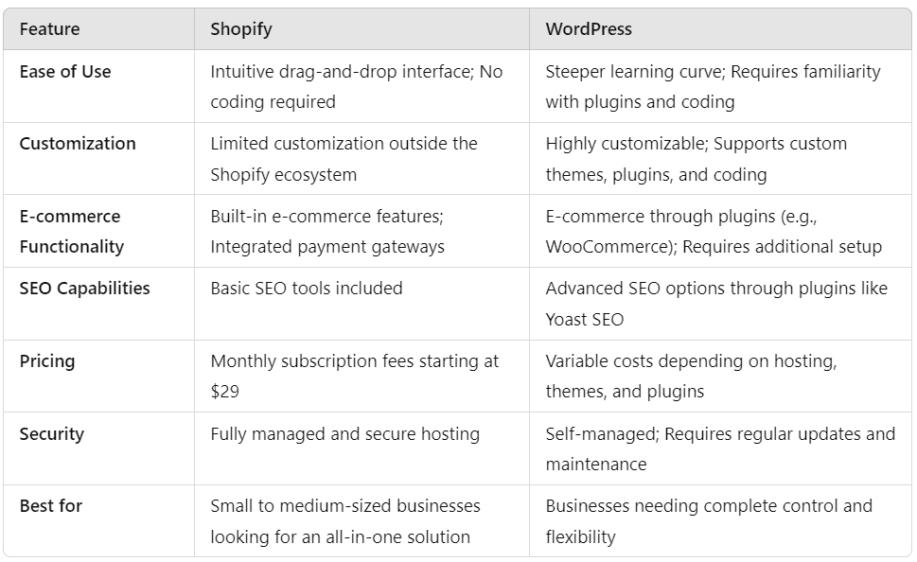
Task: Click the Intuitive drag-and-drop interface cell
Action: 356,86
